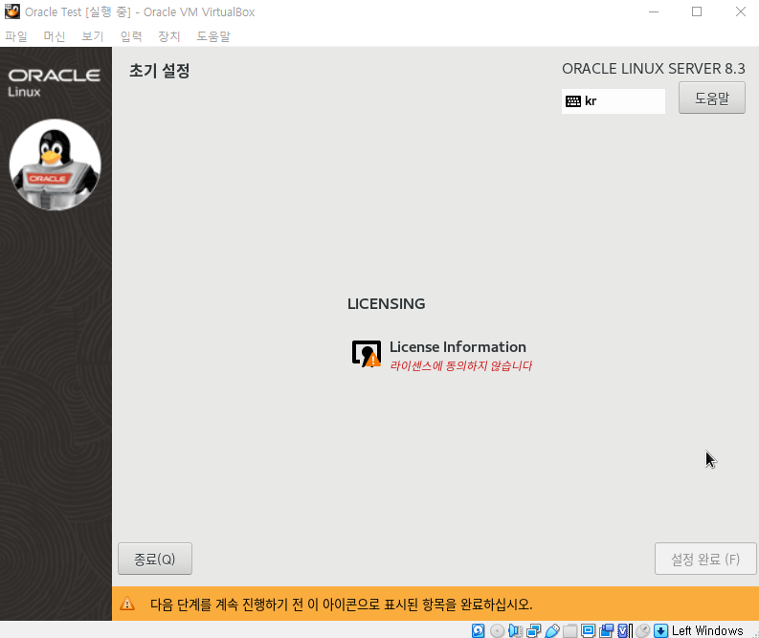Viewport: 759px width, 638px height.
Task: Open the 도움말 menu in VirtualBox menu bar
Action: coord(213,36)
